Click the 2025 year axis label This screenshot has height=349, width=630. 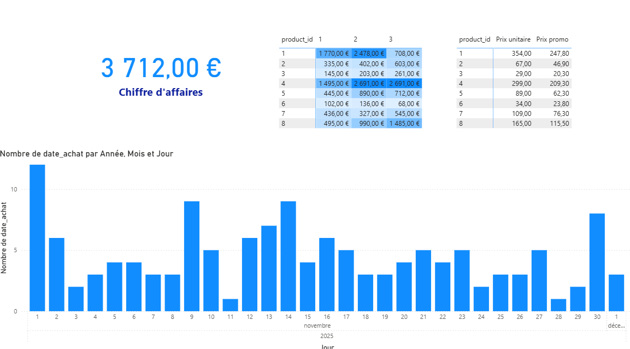[327, 336]
